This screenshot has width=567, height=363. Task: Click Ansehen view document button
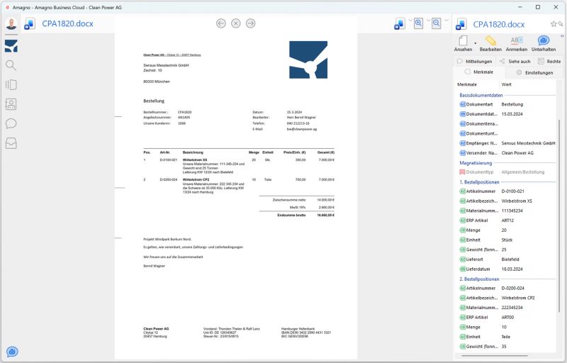pyautogui.click(x=463, y=43)
